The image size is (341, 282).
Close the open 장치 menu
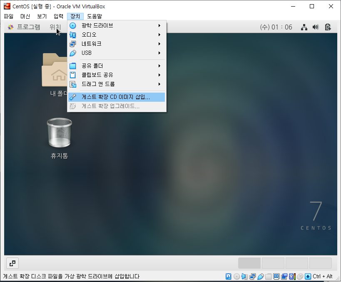click(75, 16)
